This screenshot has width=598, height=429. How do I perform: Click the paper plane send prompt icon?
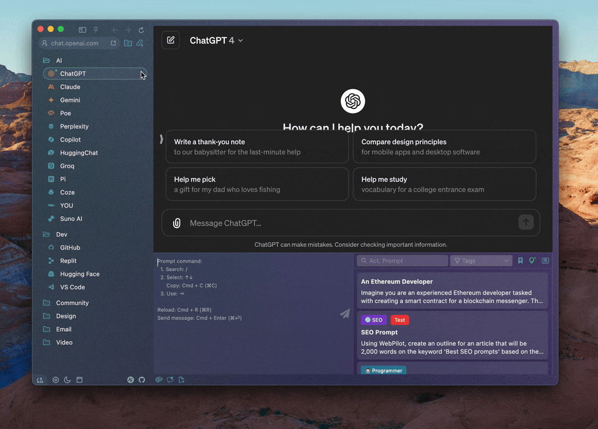[345, 314]
